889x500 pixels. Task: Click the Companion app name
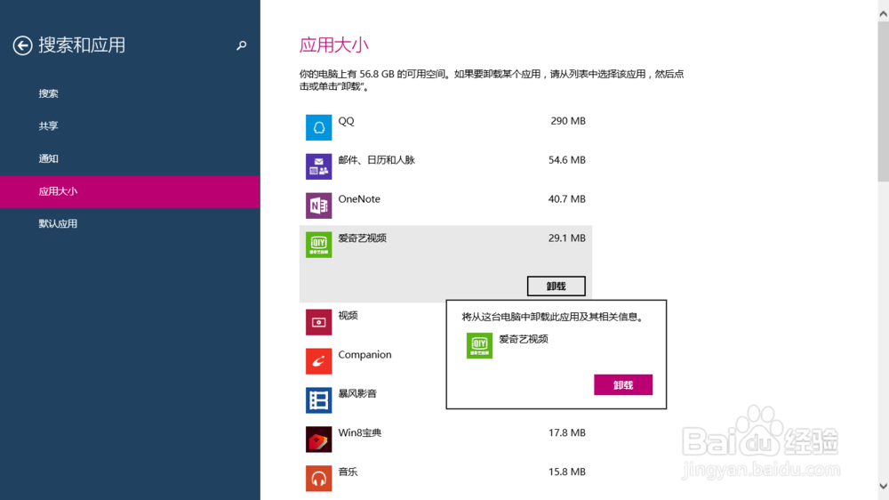click(x=364, y=355)
